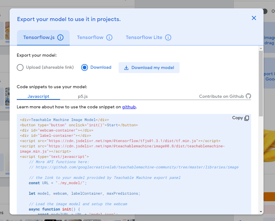Click the 'Export your model:' label
This screenshot has width=275, height=221.
pyautogui.click(x=37, y=55)
